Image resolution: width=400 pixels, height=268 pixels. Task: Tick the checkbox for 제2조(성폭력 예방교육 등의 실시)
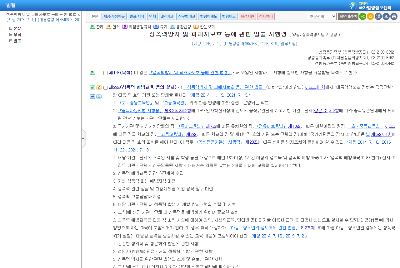point(105,88)
